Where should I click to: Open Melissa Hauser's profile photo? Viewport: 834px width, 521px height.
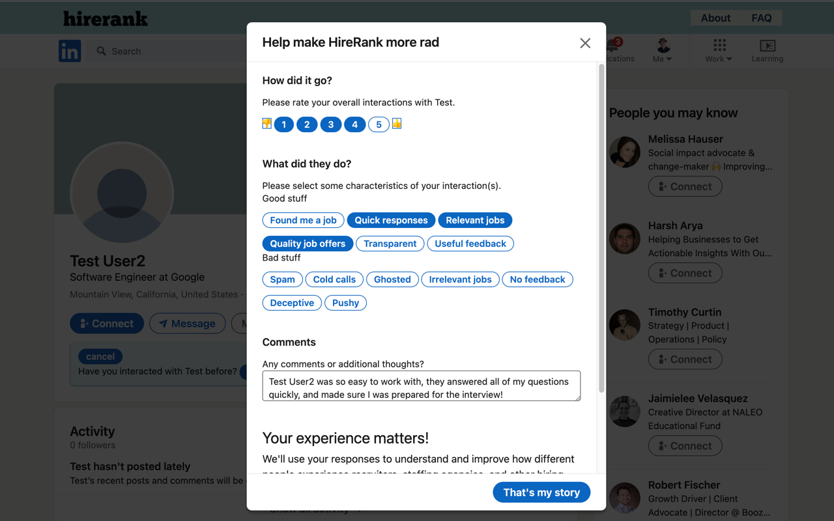pyautogui.click(x=625, y=152)
